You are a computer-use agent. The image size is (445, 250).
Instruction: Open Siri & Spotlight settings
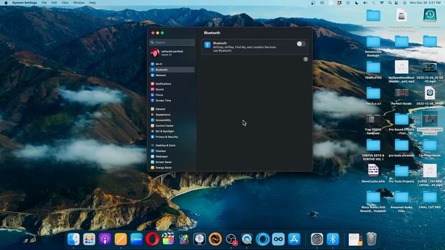tap(172, 131)
